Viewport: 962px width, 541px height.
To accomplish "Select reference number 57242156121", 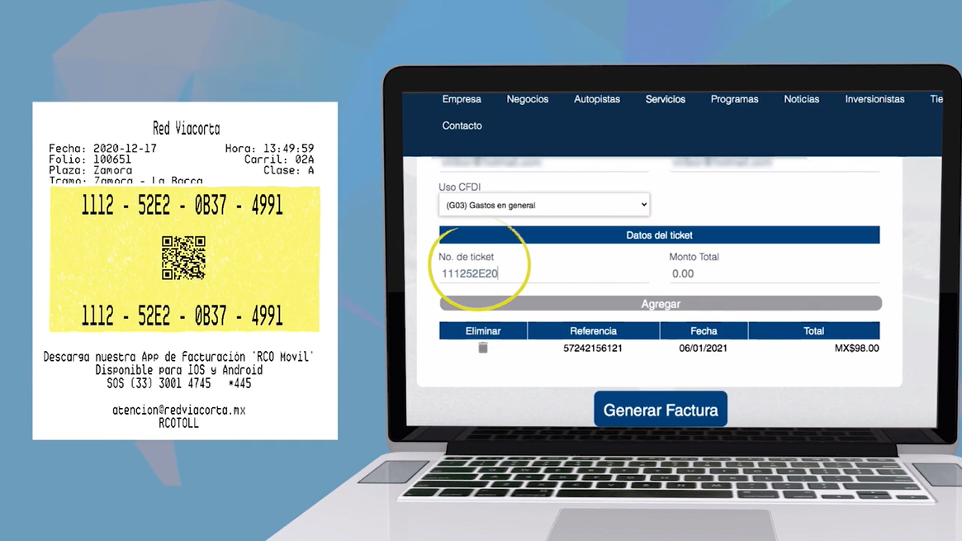I will [593, 349].
